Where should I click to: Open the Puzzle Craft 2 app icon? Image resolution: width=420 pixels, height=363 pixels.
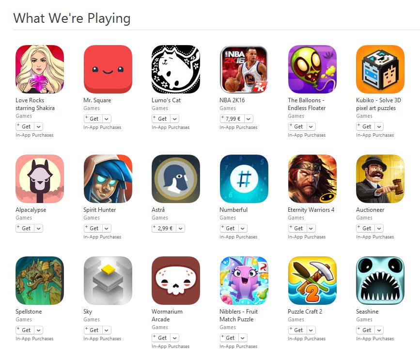312,281
